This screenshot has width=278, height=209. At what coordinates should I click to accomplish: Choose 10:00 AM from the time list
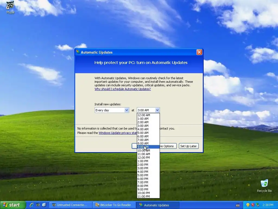click(148, 150)
